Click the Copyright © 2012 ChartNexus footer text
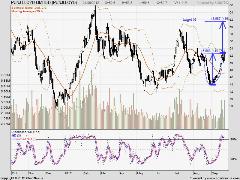The height and width of the screenshot is (180, 240). click(x=22, y=178)
